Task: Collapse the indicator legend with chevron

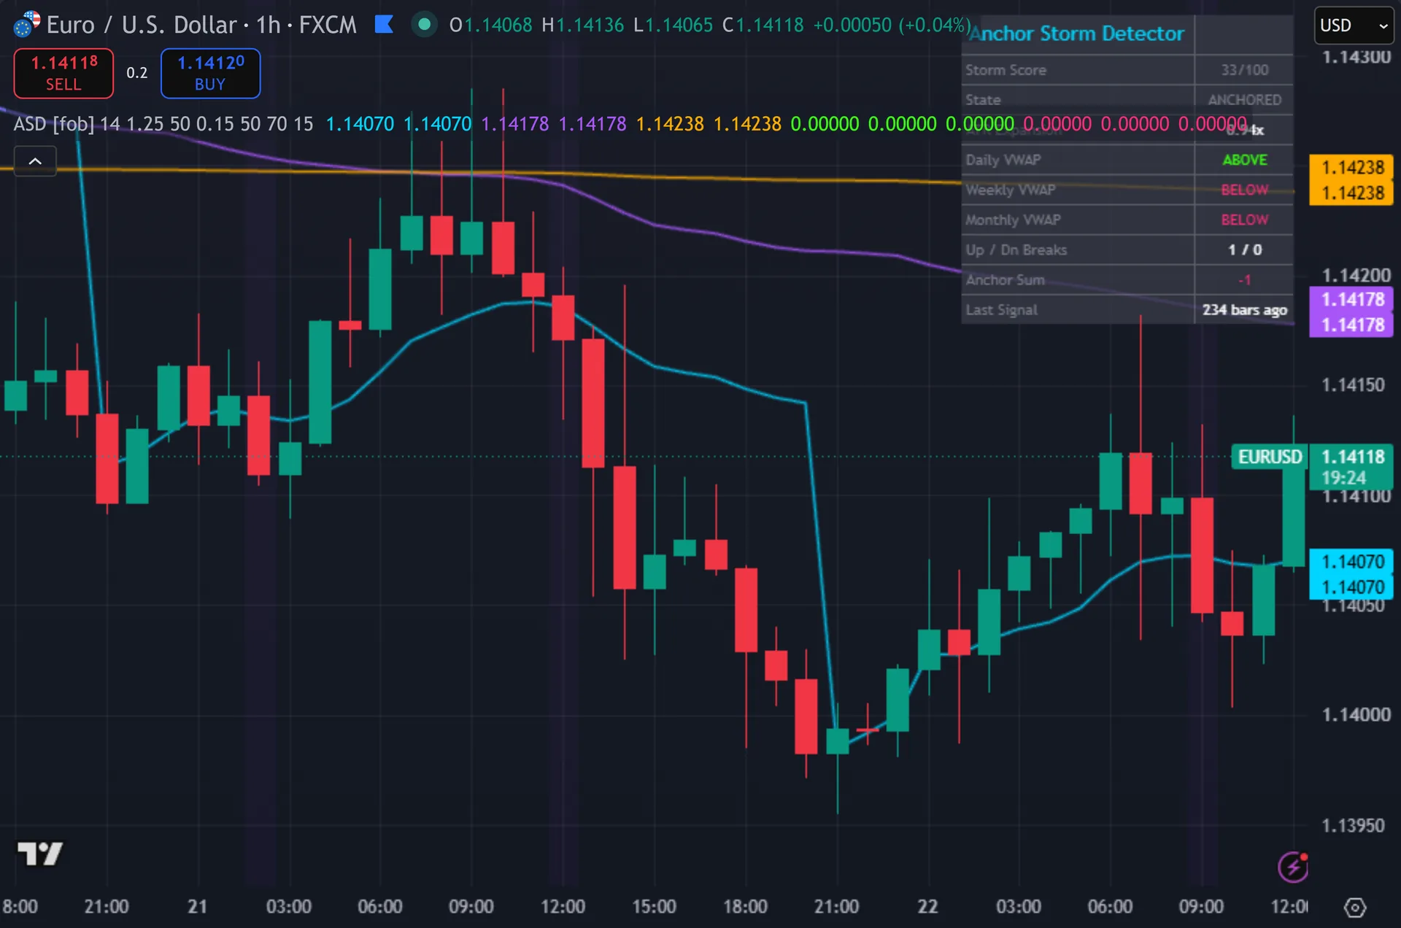Action: 35,161
